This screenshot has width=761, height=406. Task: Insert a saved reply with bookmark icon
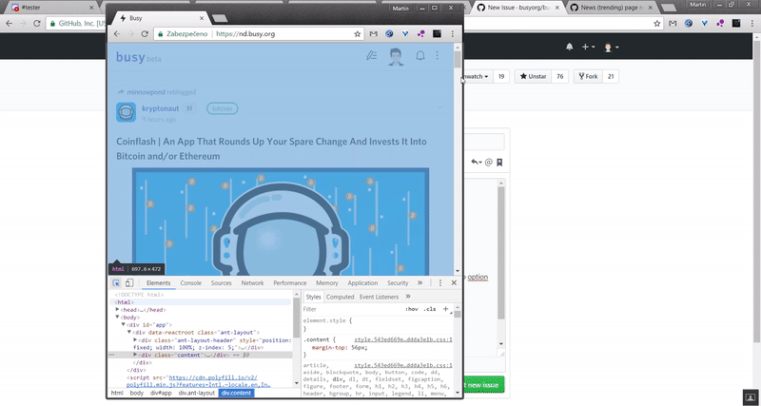(499, 162)
